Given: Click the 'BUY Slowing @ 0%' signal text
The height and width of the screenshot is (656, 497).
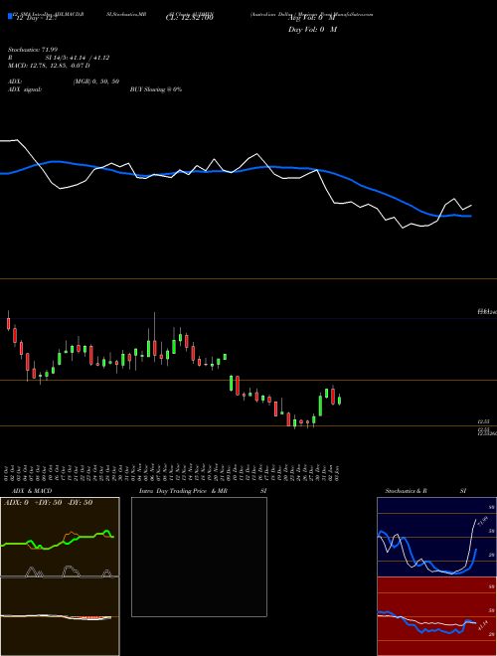Looking at the screenshot, I should click(x=156, y=89).
